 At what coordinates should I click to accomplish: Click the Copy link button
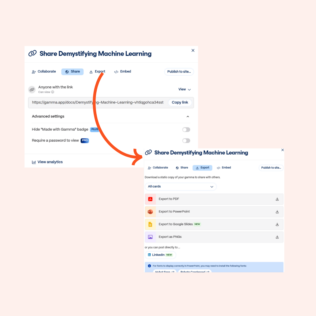click(180, 102)
